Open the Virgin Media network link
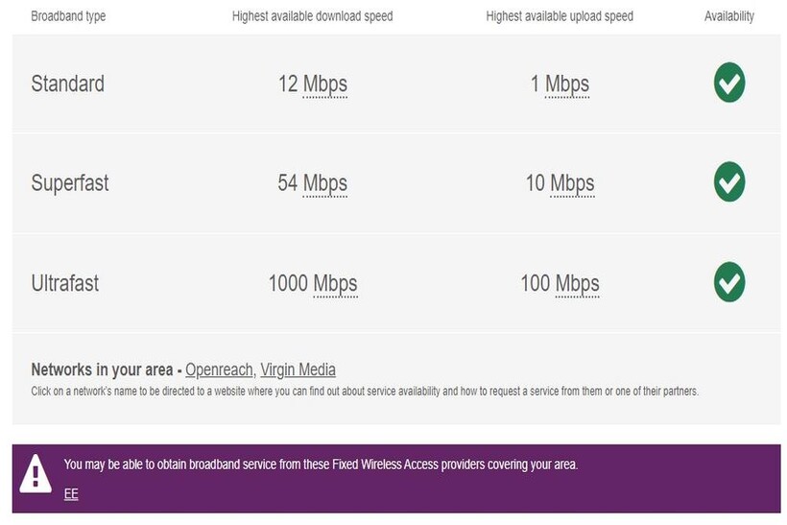787x525 pixels. (x=298, y=370)
